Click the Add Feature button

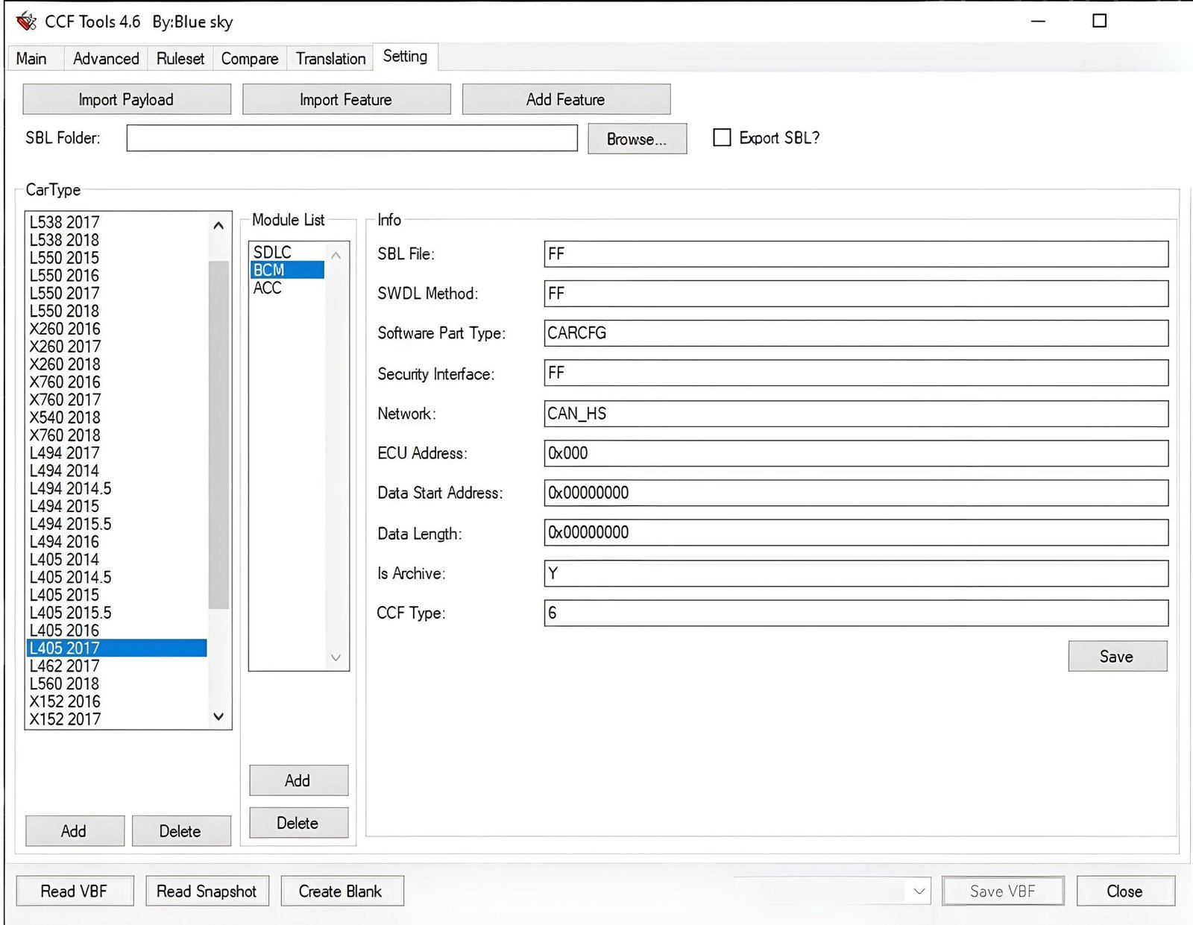[566, 99]
